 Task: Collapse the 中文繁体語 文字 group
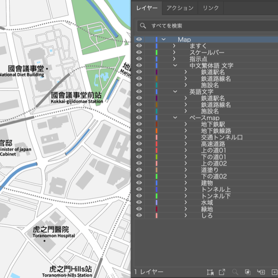point(175,66)
